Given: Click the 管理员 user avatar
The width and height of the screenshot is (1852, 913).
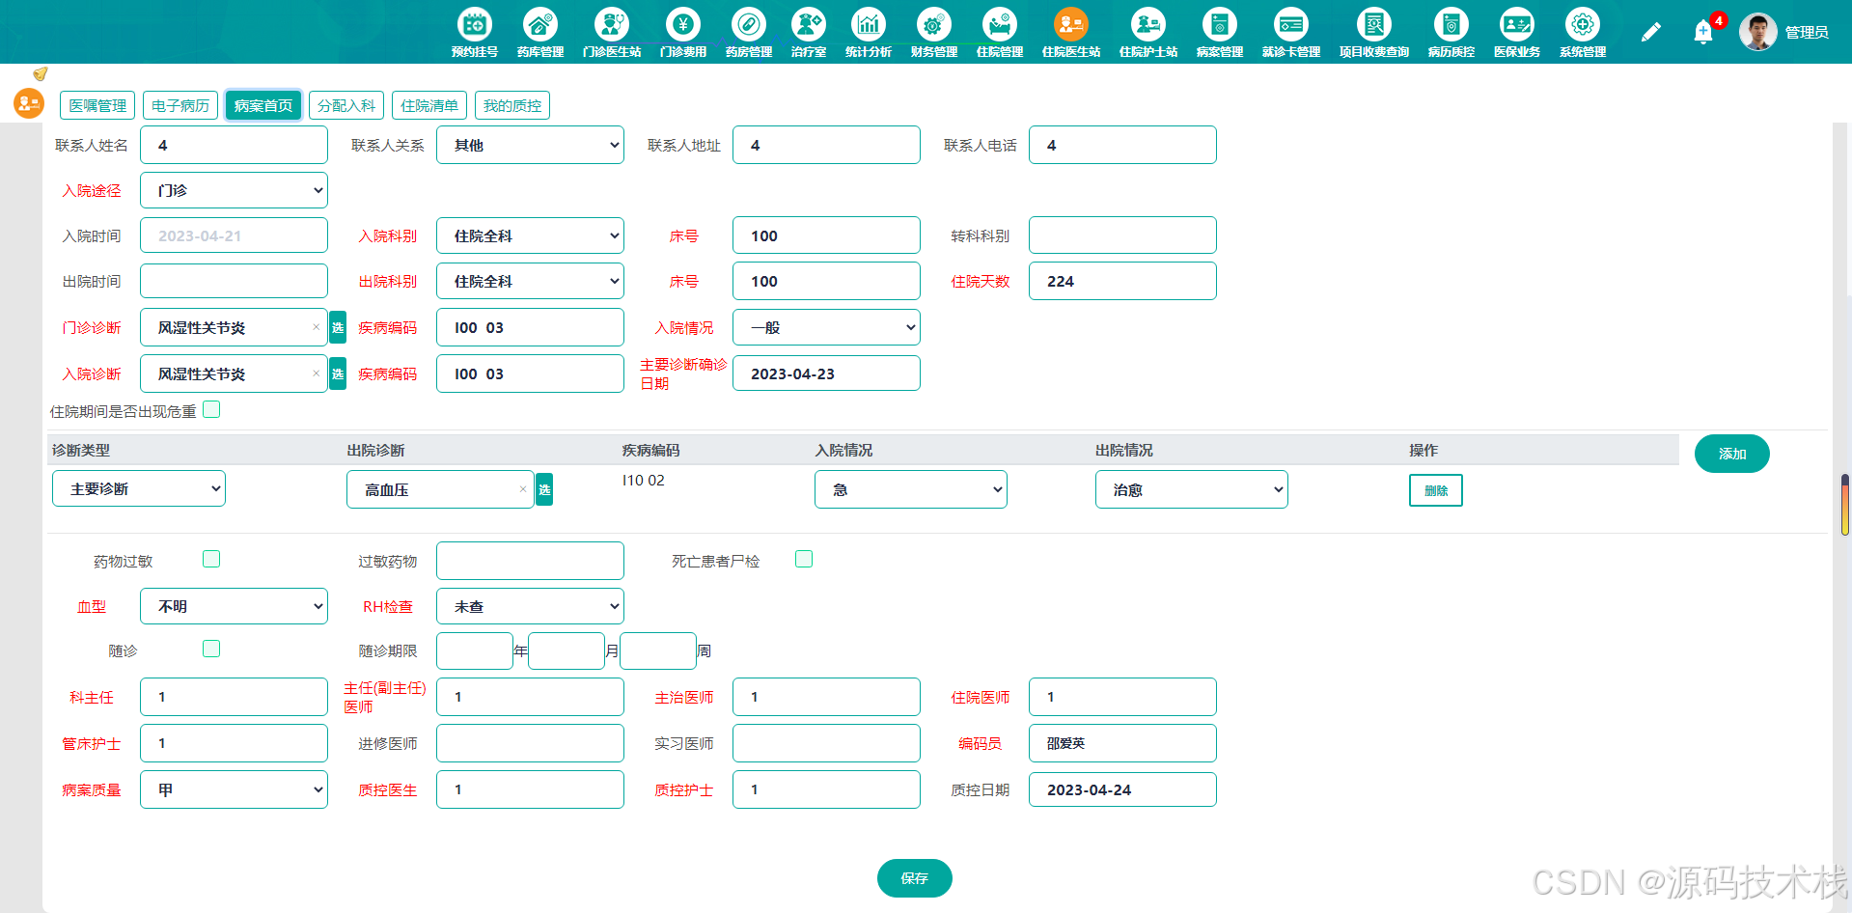Looking at the screenshot, I should pyautogui.click(x=1758, y=32).
